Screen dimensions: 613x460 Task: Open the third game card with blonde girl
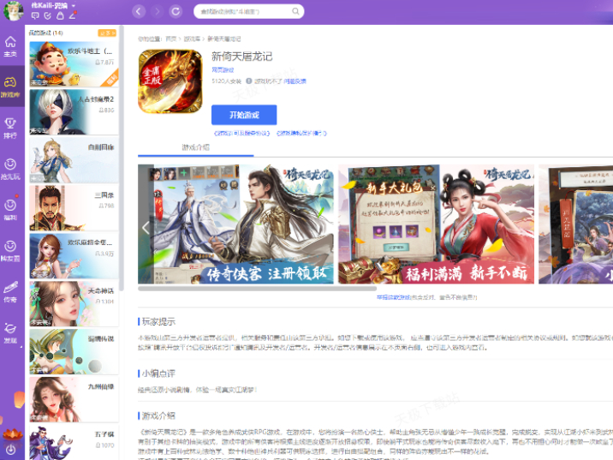coord(74,160)
